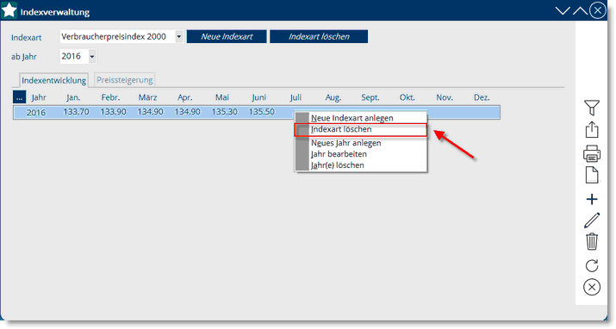The image size is (616, 329).
Task: Click the up chevron in title bar
Action: pos(580,10)
